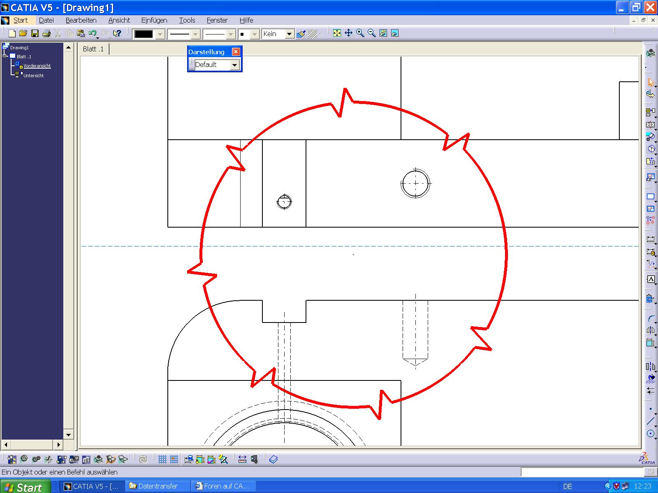This screenshot has height=493, width=658.
Task: Click the dimensions tool in right toolbar
Action: click(651, 239)
